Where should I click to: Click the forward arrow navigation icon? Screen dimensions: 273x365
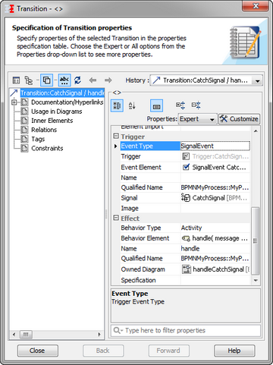(108, 80)
